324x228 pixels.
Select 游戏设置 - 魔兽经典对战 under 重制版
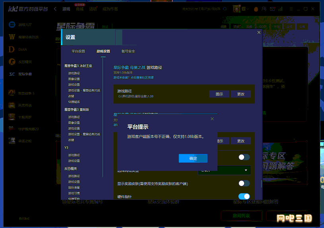tap(84, 134)
